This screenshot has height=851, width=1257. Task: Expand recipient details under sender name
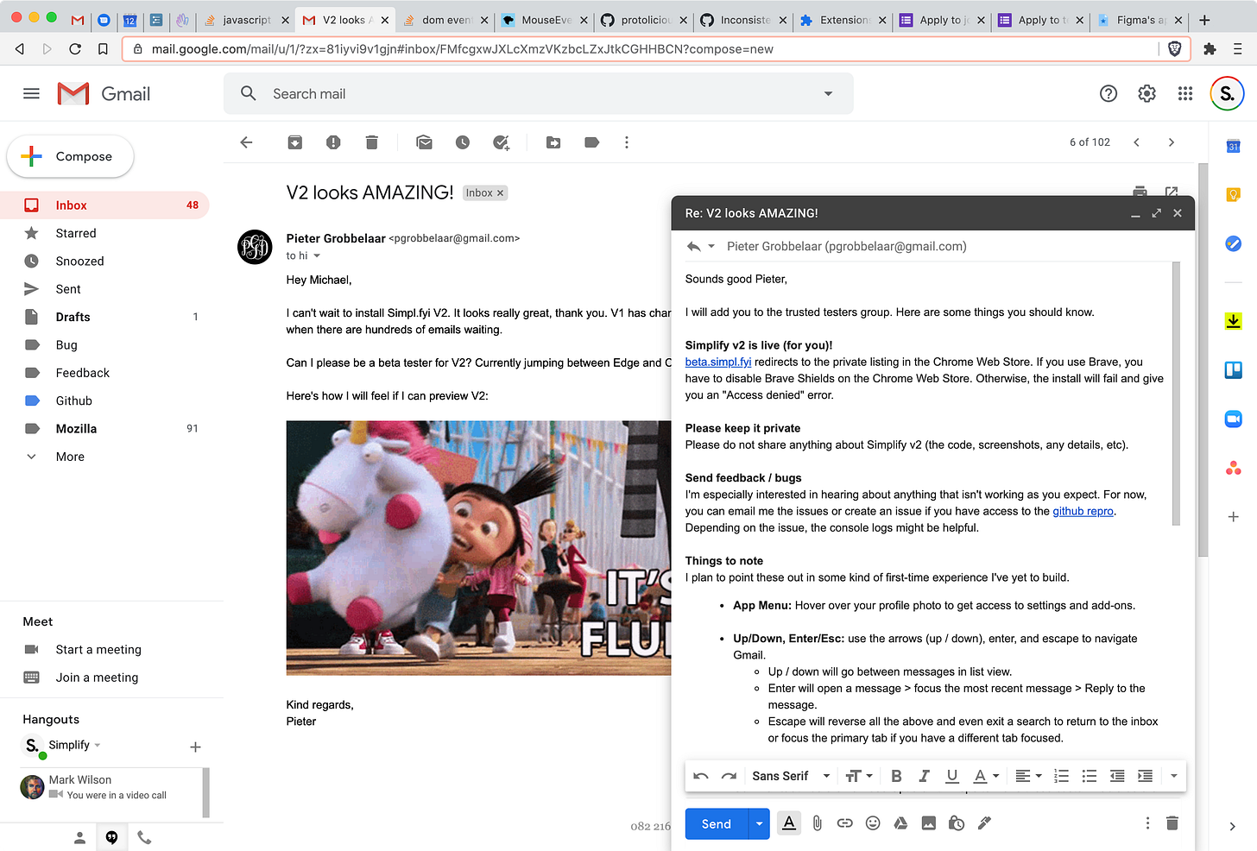317,255
